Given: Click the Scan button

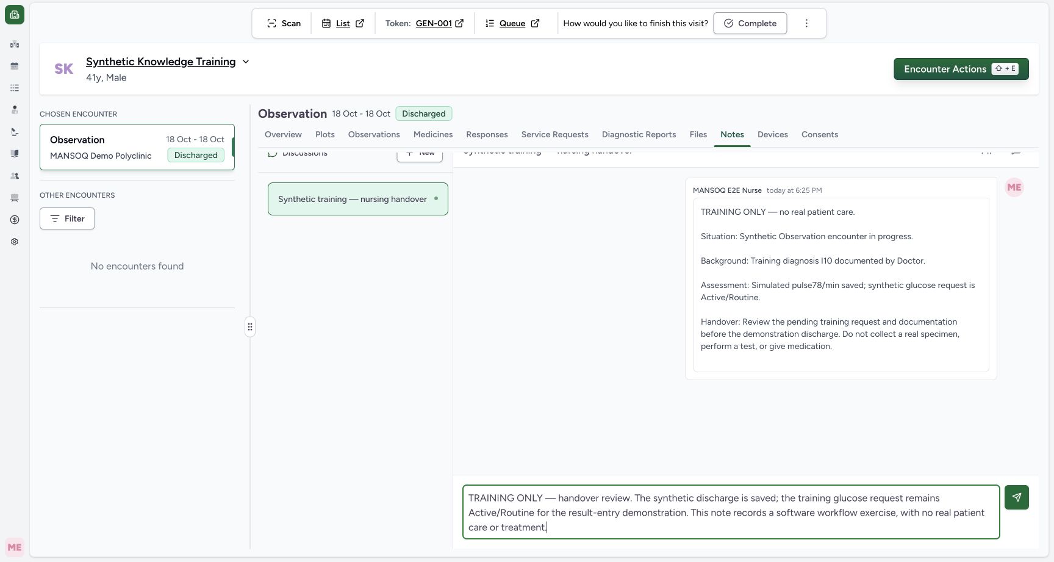Looking at the screenshot, I should pos(284,23).
